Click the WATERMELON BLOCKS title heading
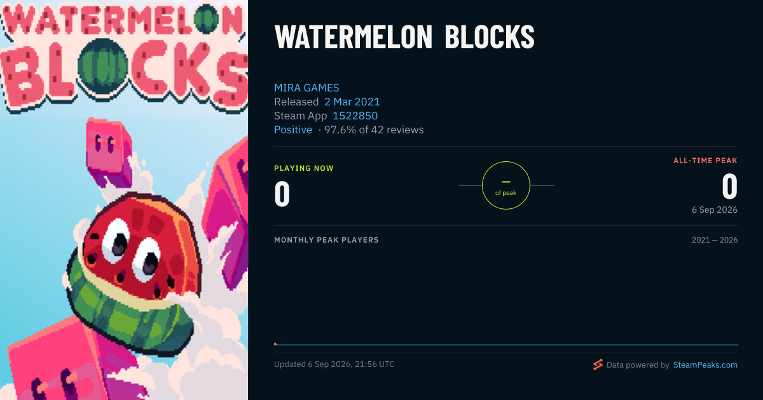Image resolution: width=763 pixels, height=400 pixels. pos(404,38)
